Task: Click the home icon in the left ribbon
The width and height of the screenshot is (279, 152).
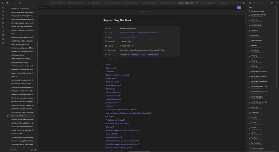Action: 3,39
